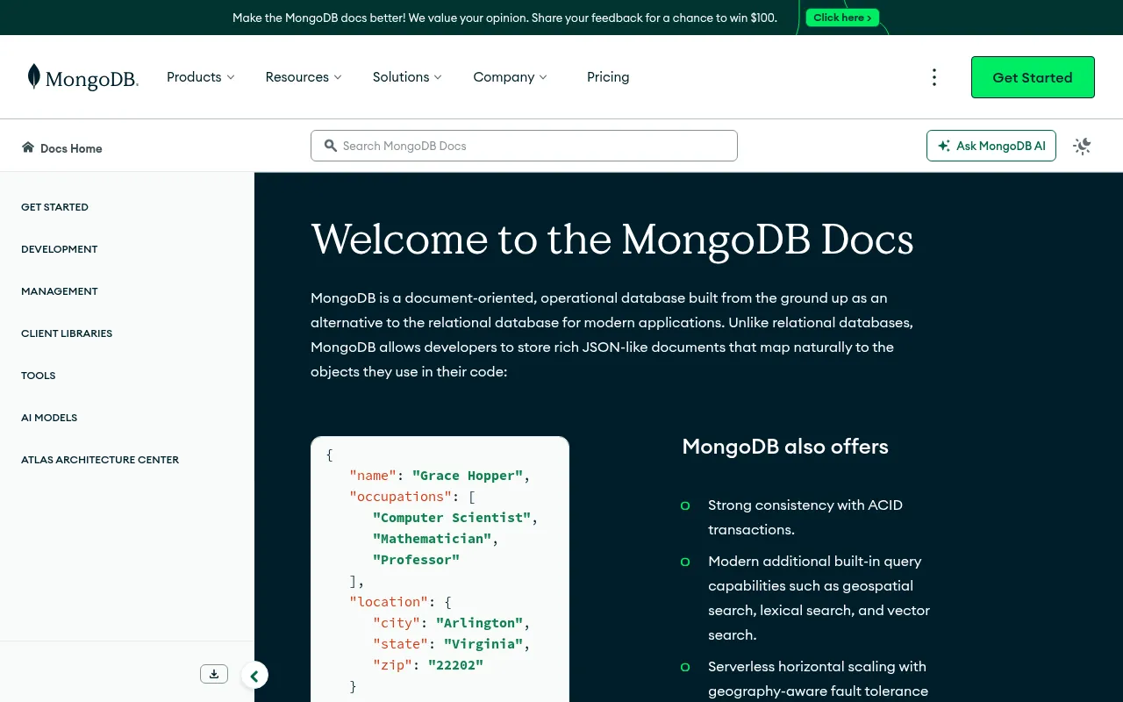The width and height of the screenshot is (1123, 702).
Task: Click the sparkle icon on Ask MongoDB AI
Action: tap(944, 146)
